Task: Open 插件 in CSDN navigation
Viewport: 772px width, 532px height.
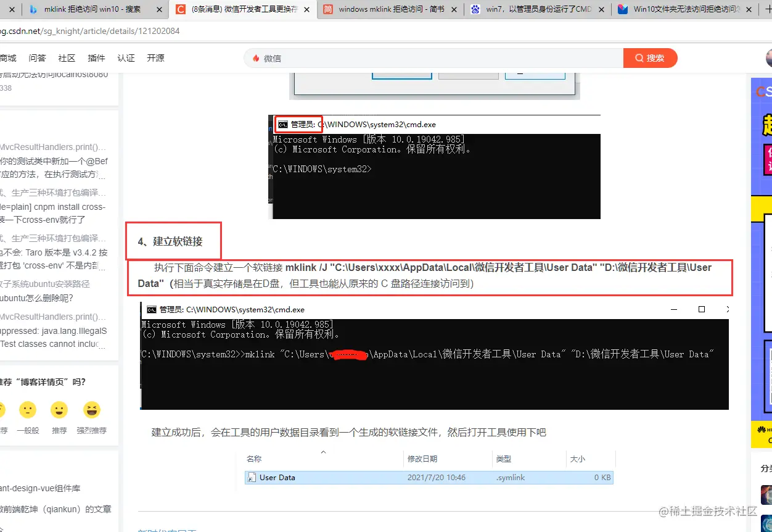Action: coord(97,58)
